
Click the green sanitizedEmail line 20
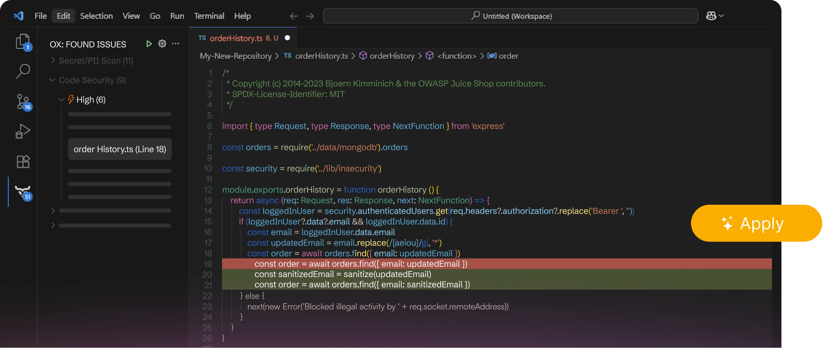click(497, 274)
